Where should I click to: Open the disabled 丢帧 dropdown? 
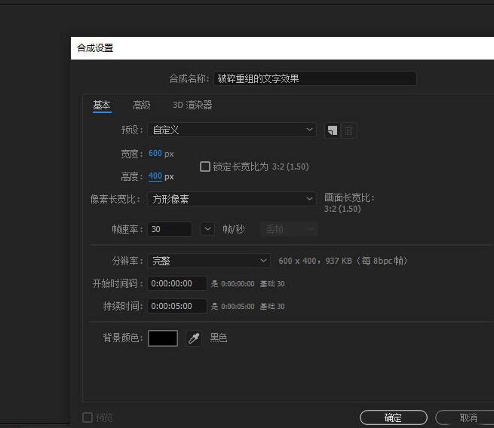click(x=289, y=229)
